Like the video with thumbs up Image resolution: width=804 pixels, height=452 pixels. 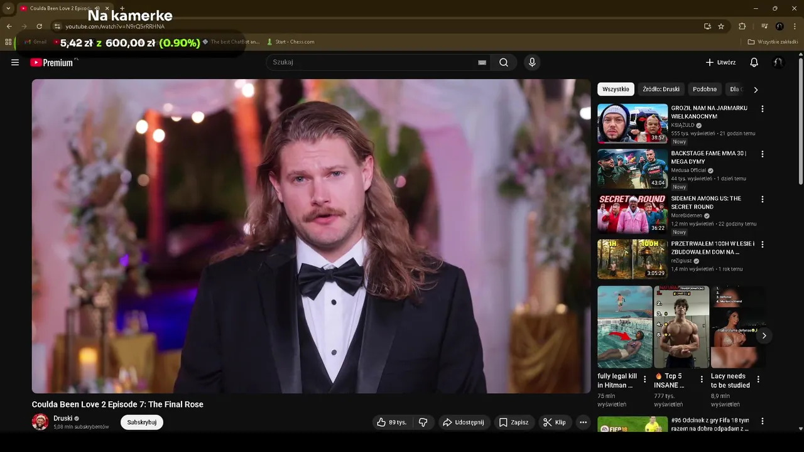click(x=393, y=422)
